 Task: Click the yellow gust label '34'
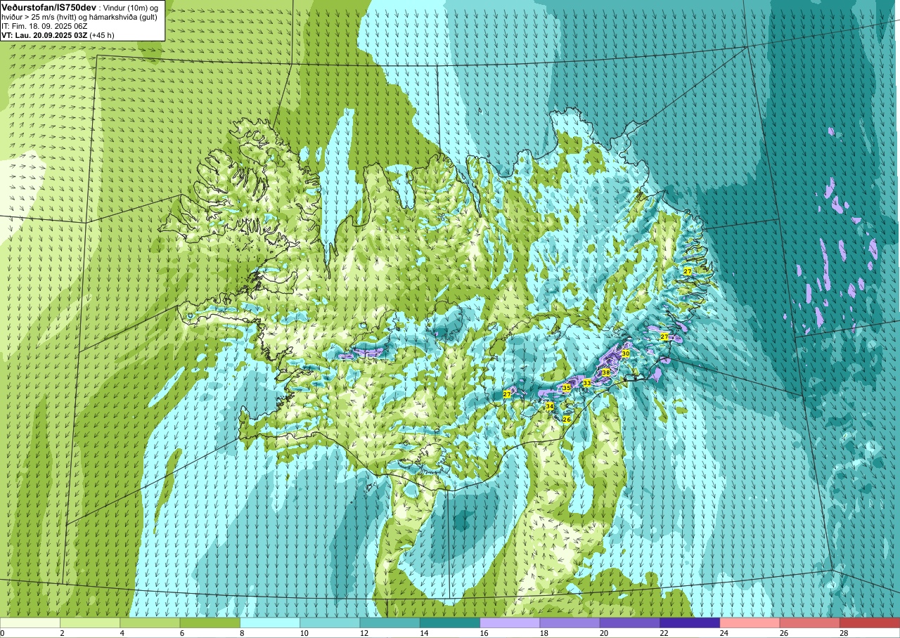point(550,406)
